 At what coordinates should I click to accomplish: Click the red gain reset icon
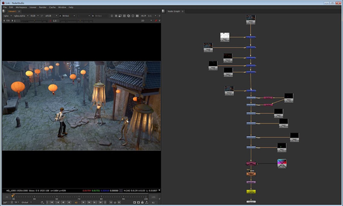50,20
